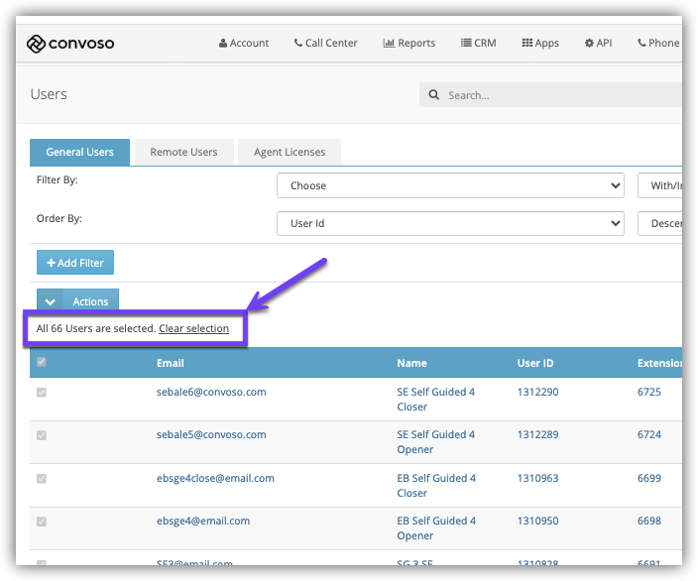
Task: Switch to the Agent Licenses tab
Action: pyautogui.click(x=290, y=152)
